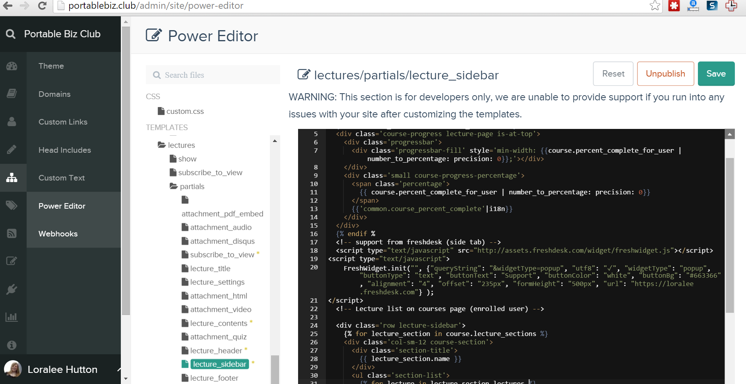
Task: Open the lecture_contents file
Action: click(219, 323)
